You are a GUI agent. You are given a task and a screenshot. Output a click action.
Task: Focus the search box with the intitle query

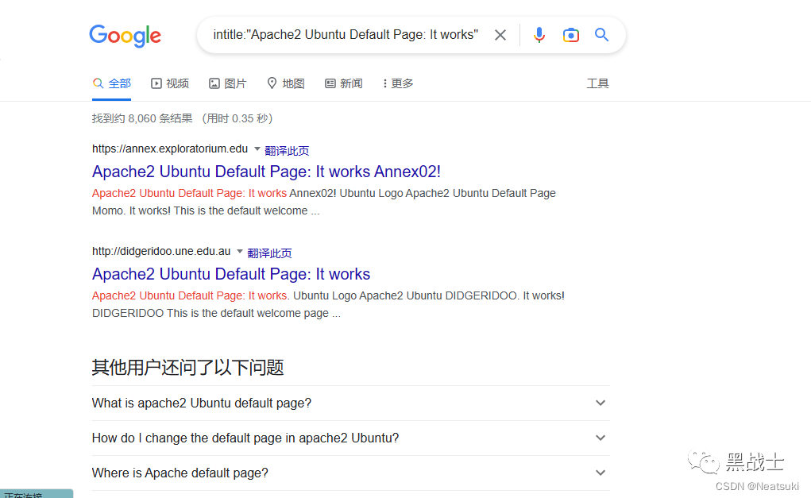(x=346, y=35)
